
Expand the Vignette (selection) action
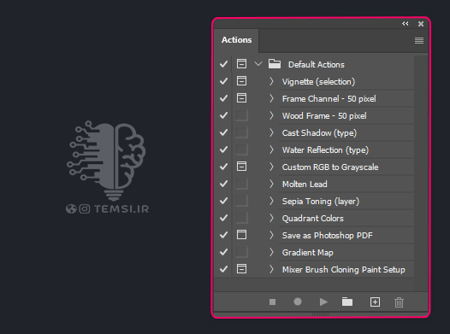point(271,81)
